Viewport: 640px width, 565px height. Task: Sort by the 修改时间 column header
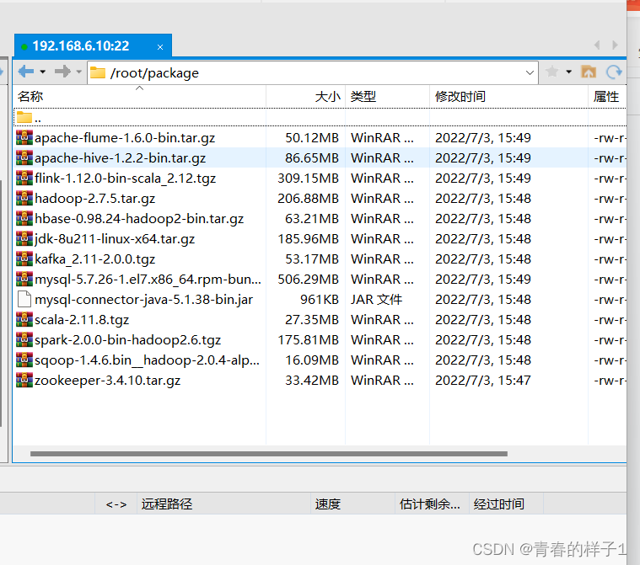click(x=508, y=97)
